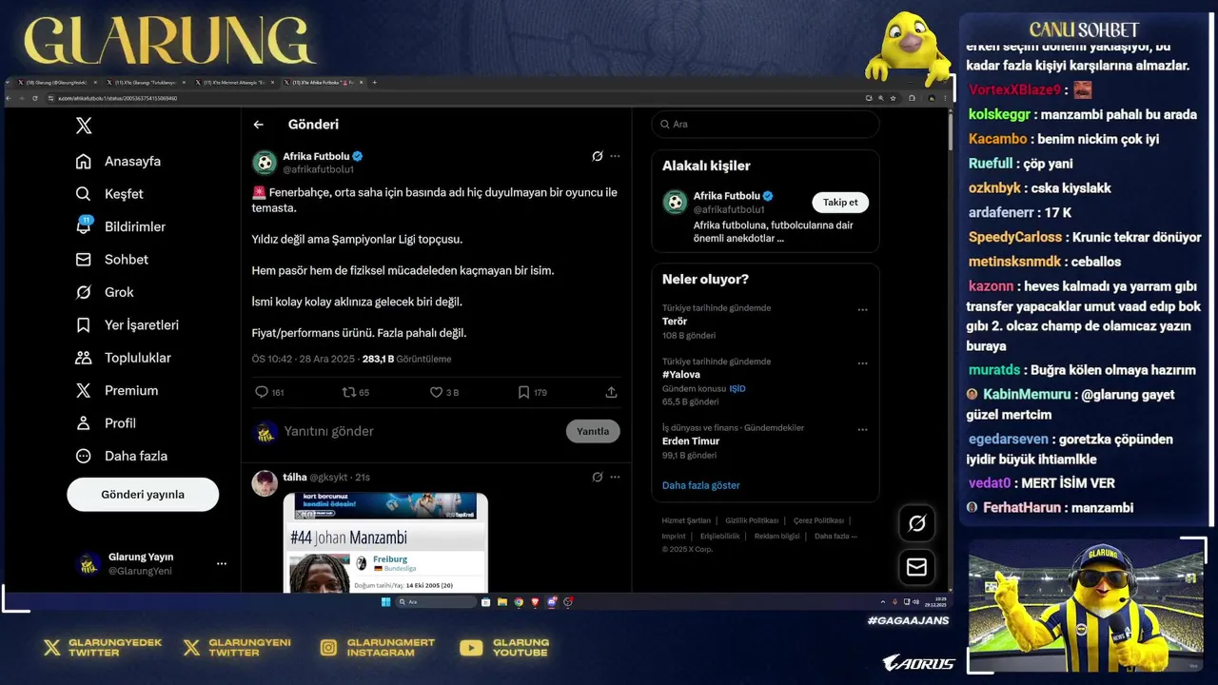Click the Anasayfa house icon

click(x=84, y=161)
